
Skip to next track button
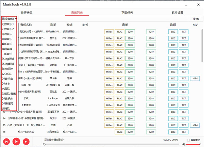point(27,141)
